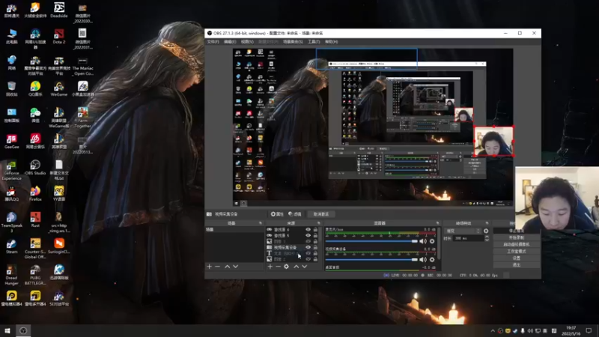Open TeamSpeak 3 desktop shortcut

11,222
